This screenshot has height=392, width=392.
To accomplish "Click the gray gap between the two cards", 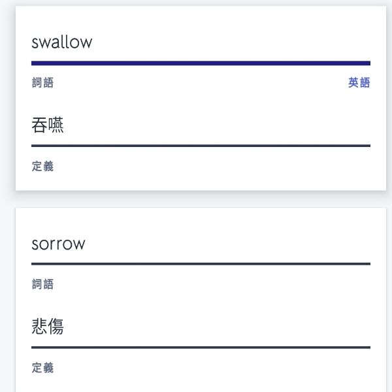I will pyautogui.click(x=201, y=200).
